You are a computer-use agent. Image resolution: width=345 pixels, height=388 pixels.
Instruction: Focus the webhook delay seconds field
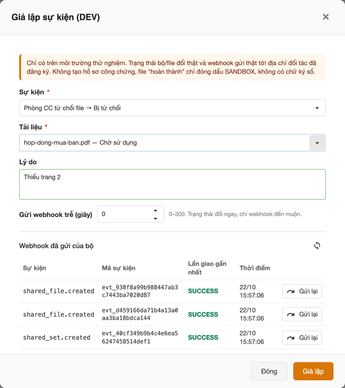pyautogui.click(x=131, y=214)
